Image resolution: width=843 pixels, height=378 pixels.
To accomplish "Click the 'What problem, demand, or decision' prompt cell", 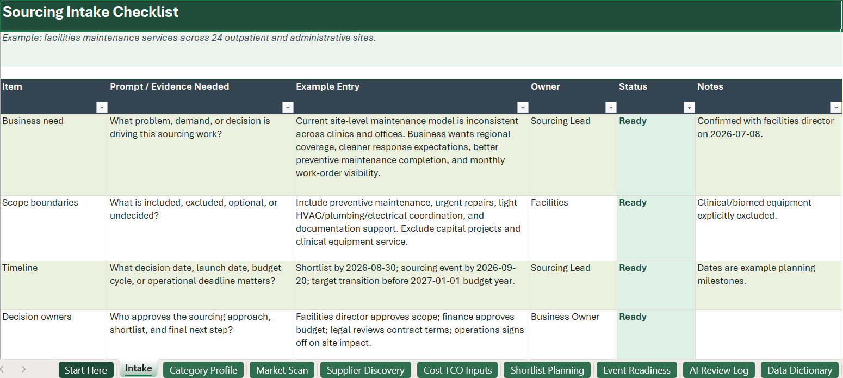I will pos(201,154).
